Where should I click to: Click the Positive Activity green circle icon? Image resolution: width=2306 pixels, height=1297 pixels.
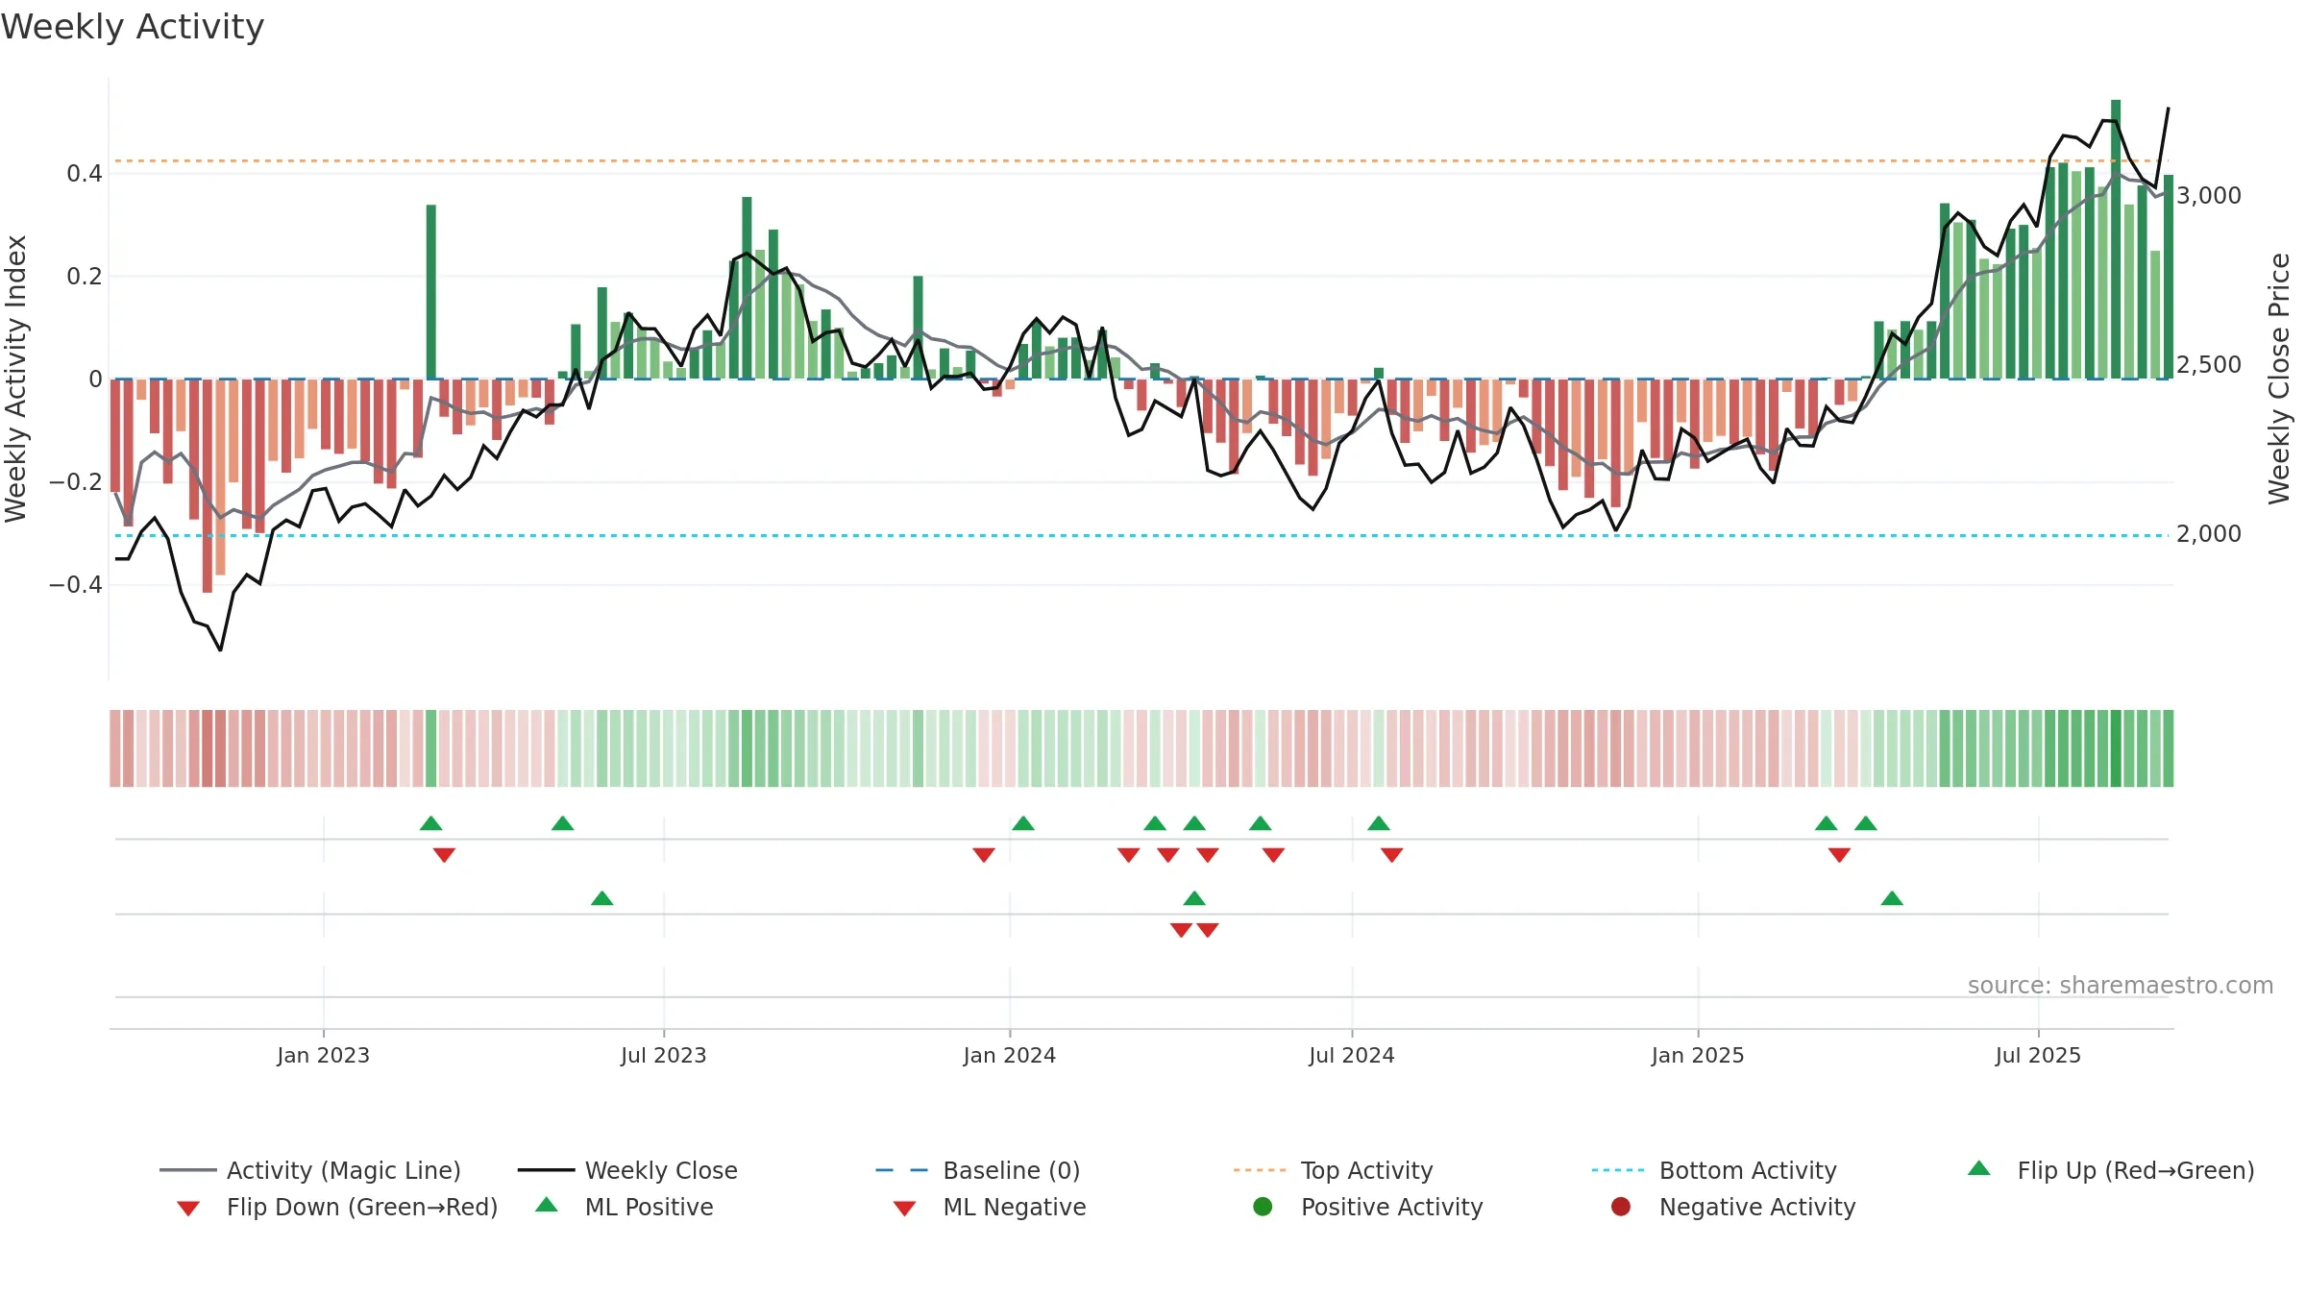1263,1206
